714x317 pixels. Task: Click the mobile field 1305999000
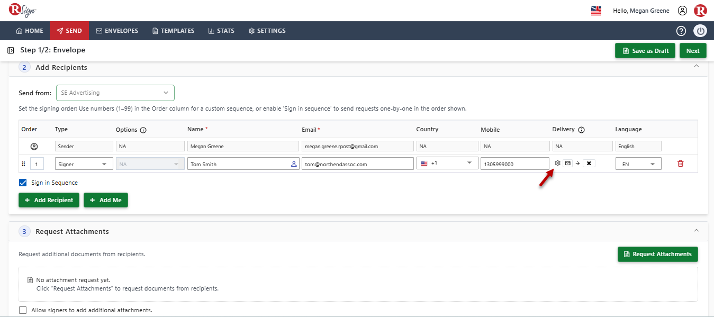(x=515, y=164)
